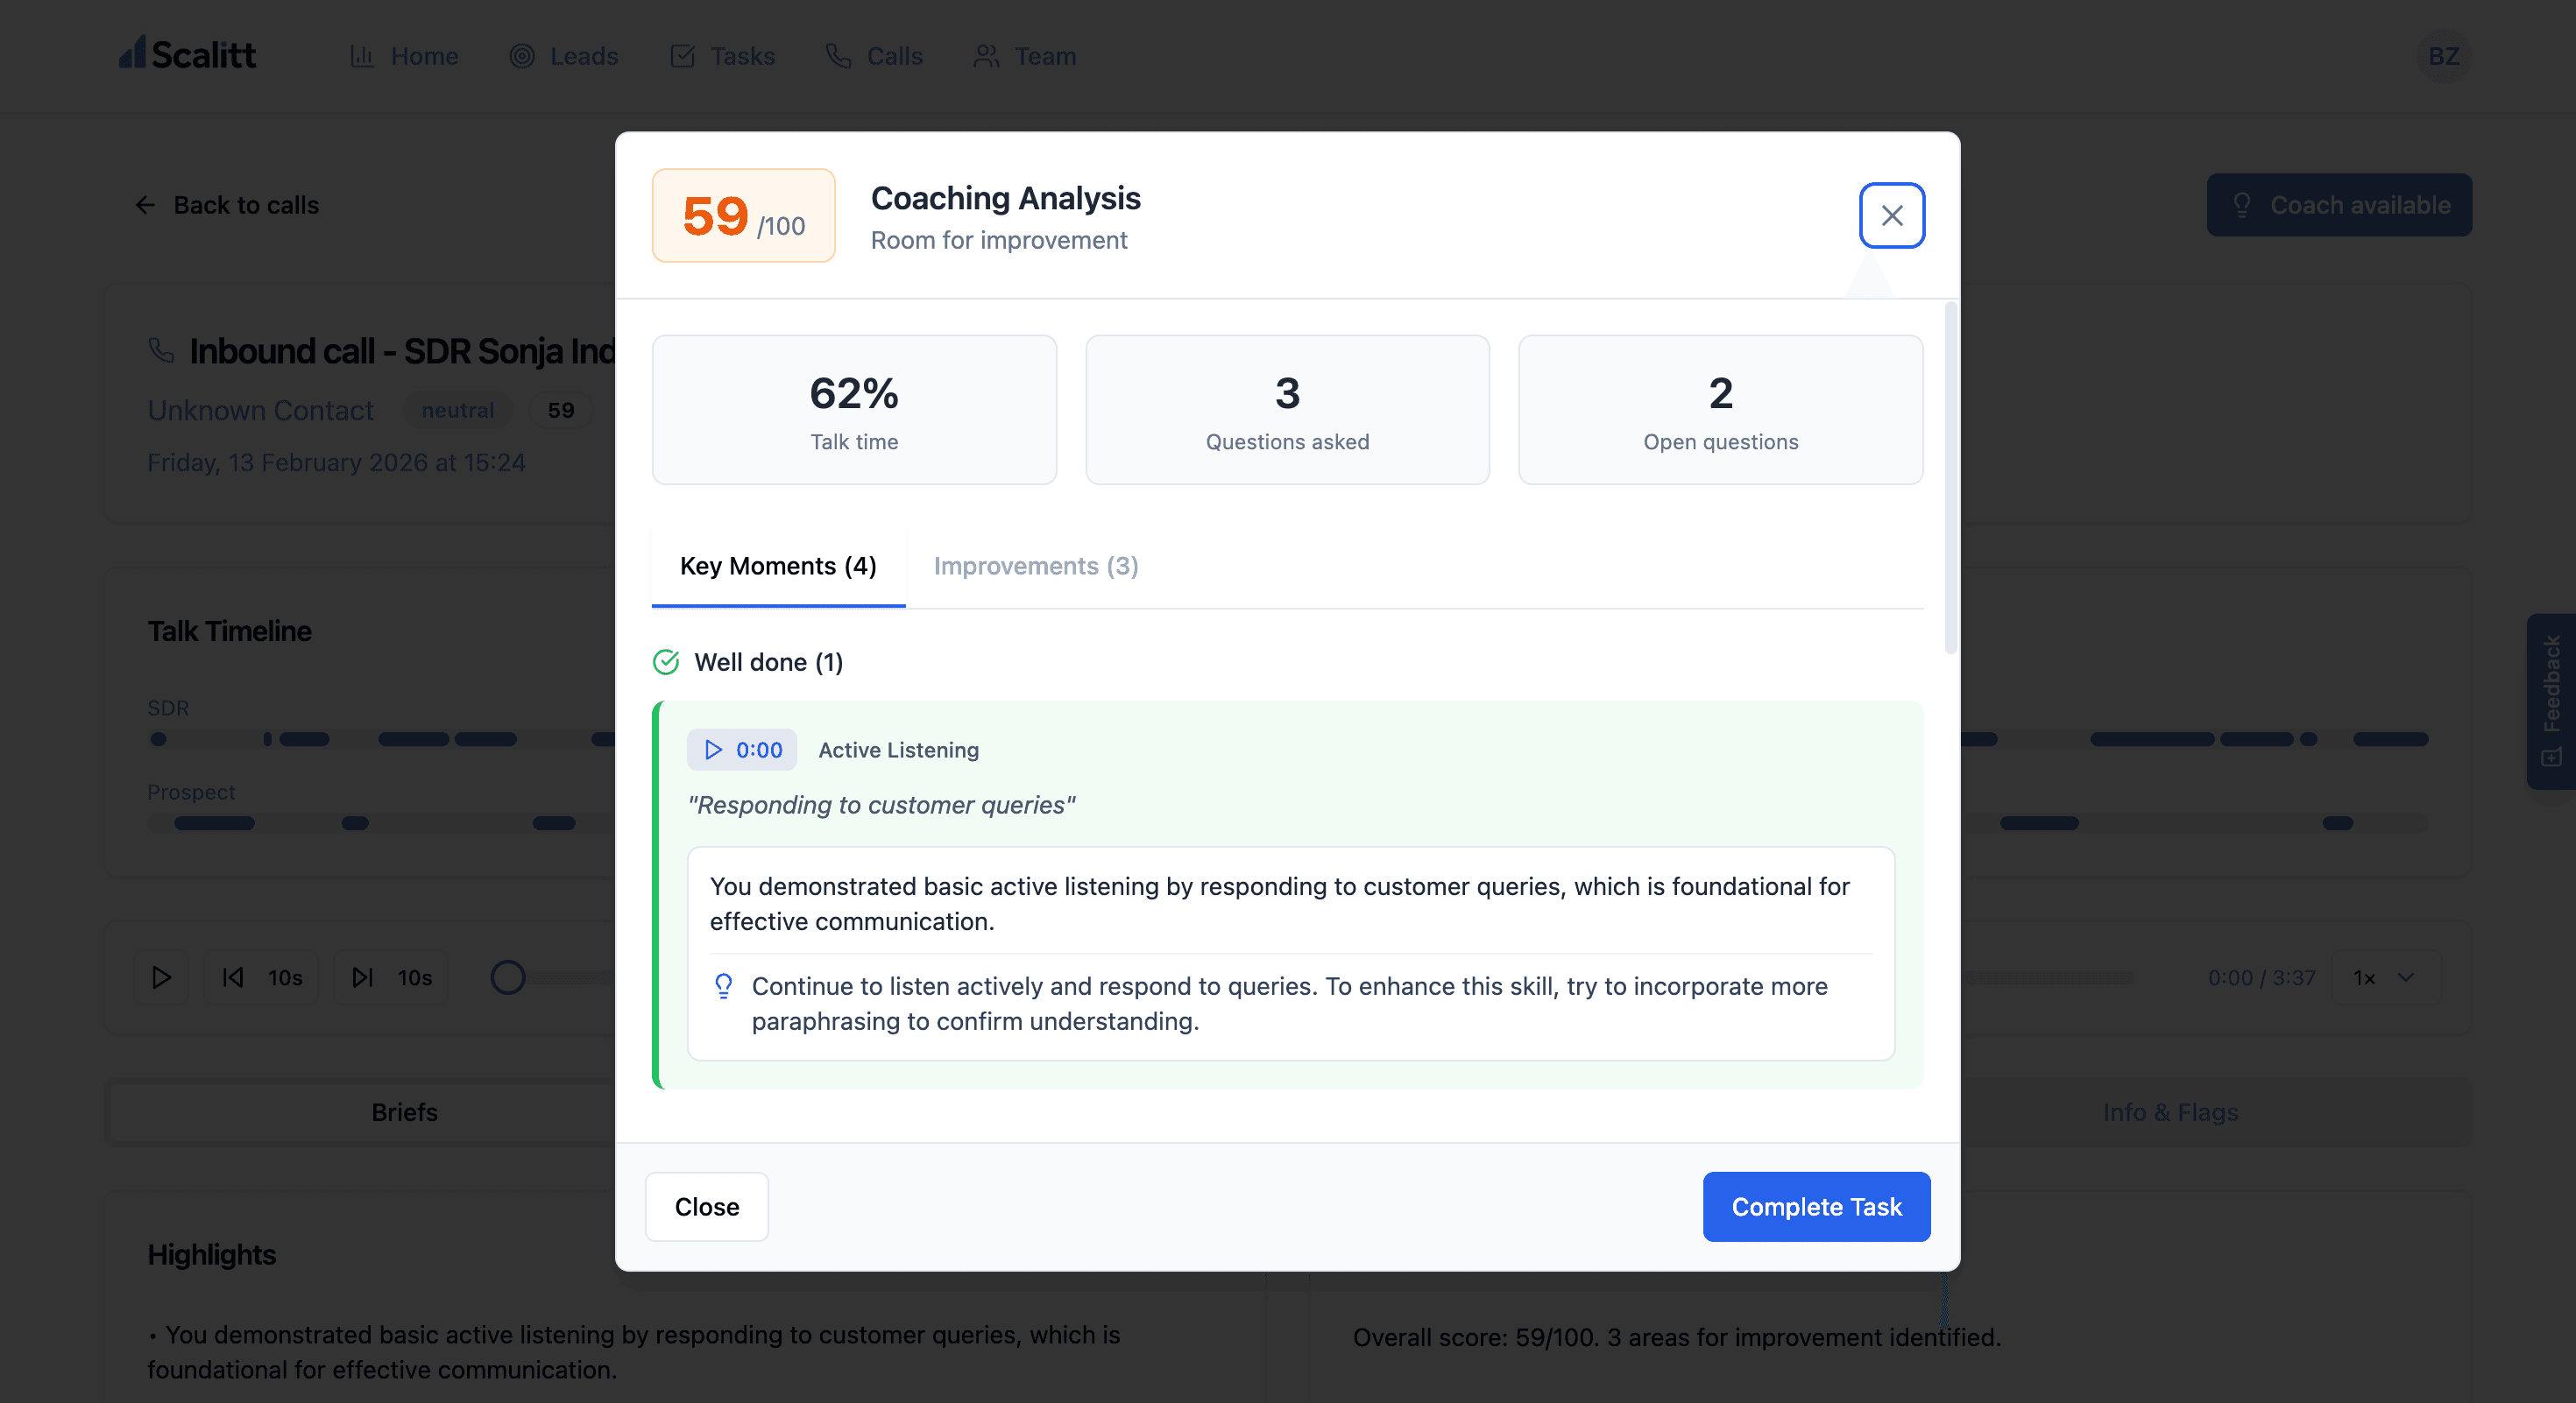Image resolution: width=2576 pixels, height=1403 pixels.
Task: Navigate Back to calls
Action: [226, 205]
